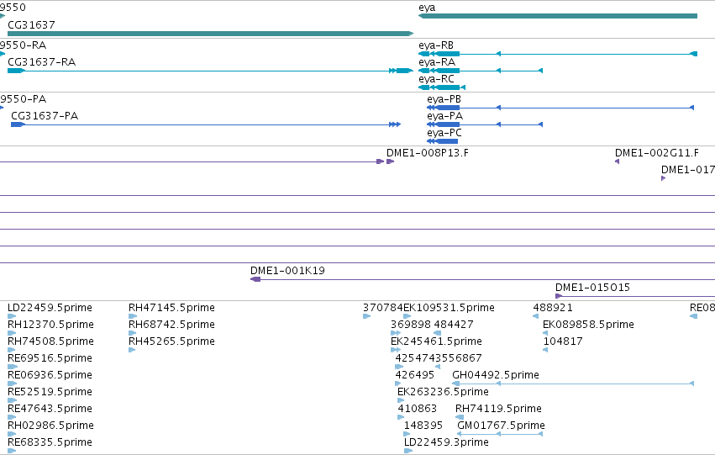The width and height of the screenshot is (715, 455).
Task: Select the EK245461.5prime EST label
Action: [436, 341]
